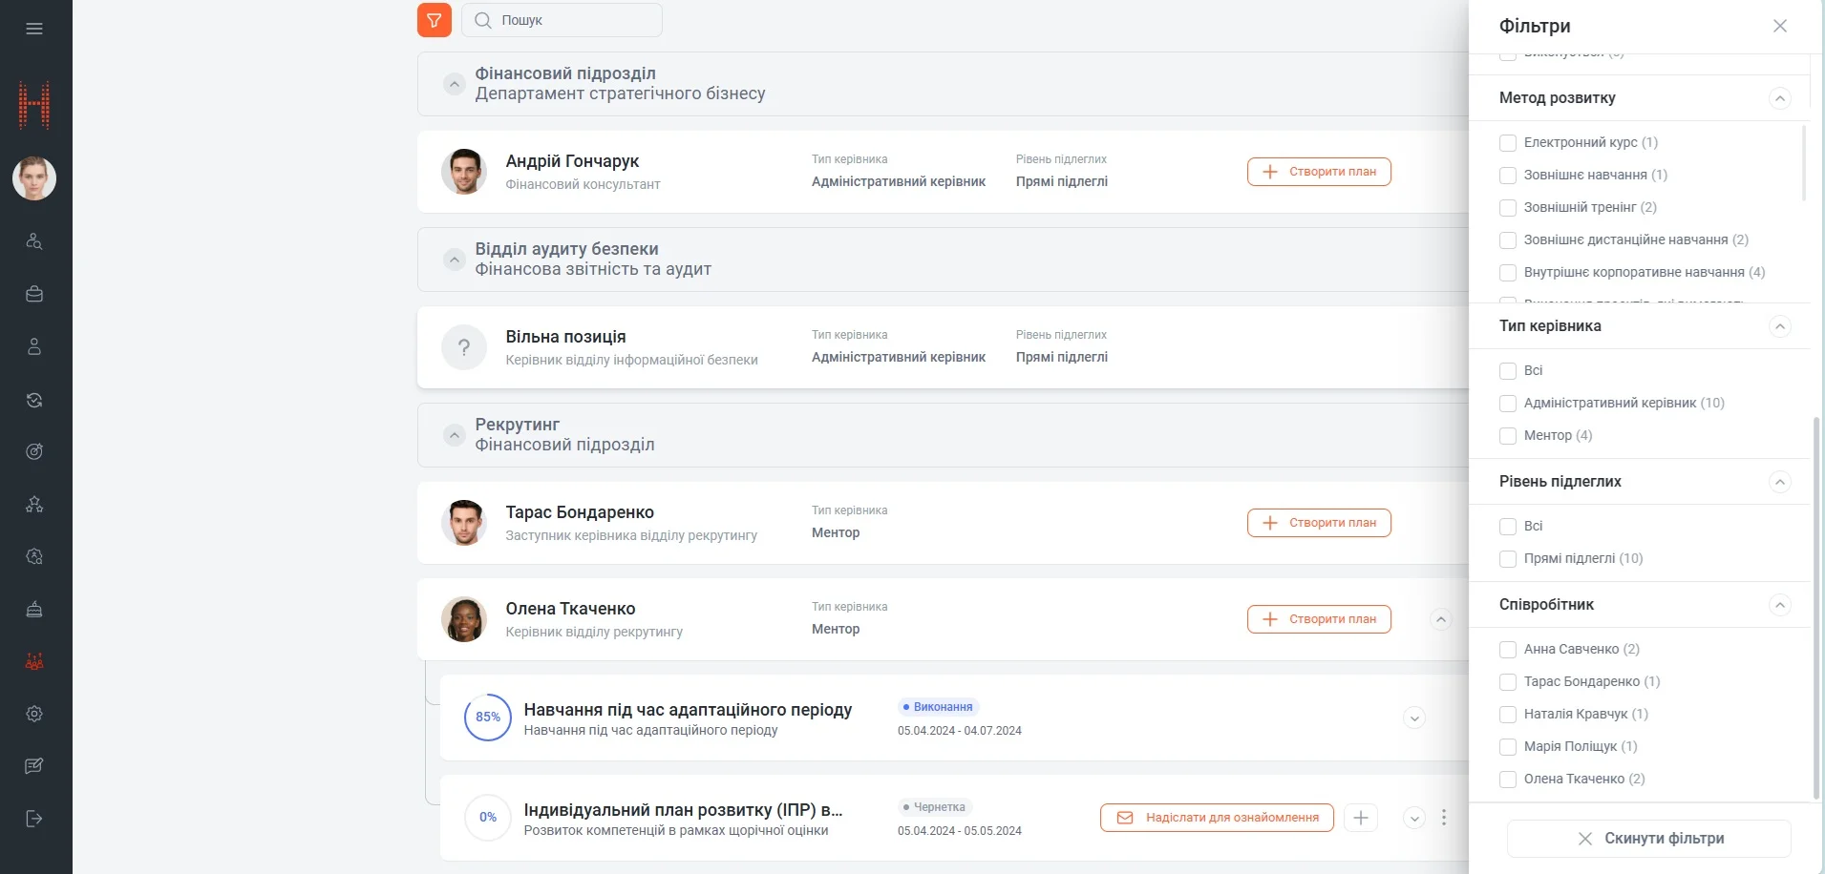Collapse the Метод розвитку filter section
1825x874 pixels.
[1779, 98]
